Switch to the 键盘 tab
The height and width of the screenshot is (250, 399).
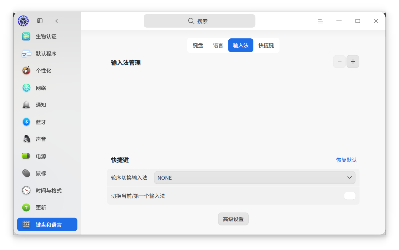198,46
